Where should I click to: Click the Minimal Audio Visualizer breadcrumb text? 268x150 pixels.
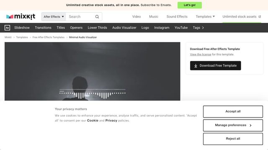[83, 37]
